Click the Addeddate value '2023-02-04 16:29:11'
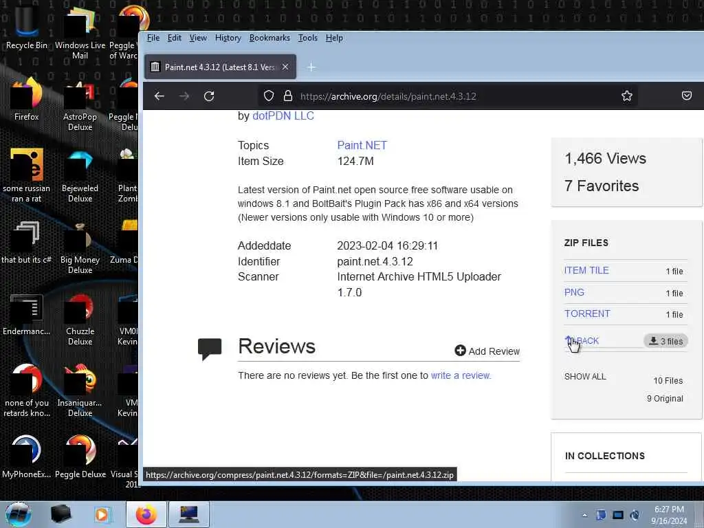The image size is (704, 528). [388, 245]
